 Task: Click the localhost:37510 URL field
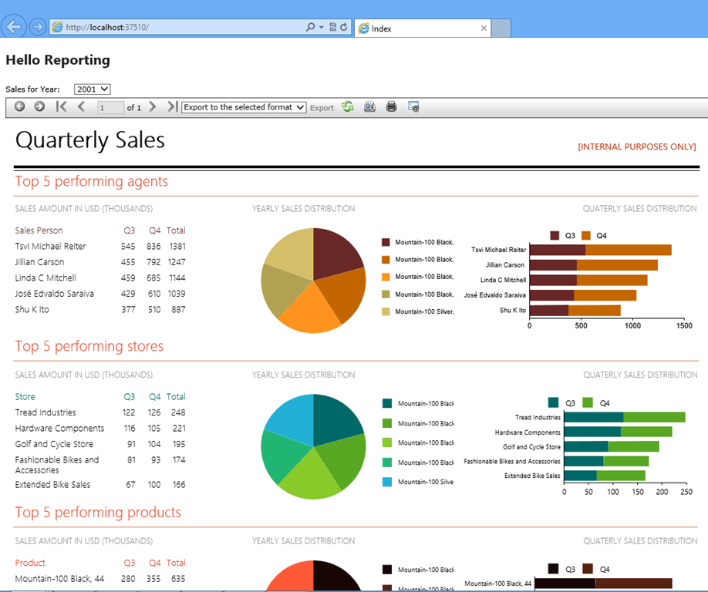[x=180, y=27]
